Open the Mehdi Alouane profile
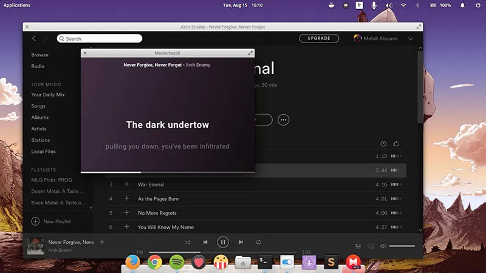 coord(375,38)
